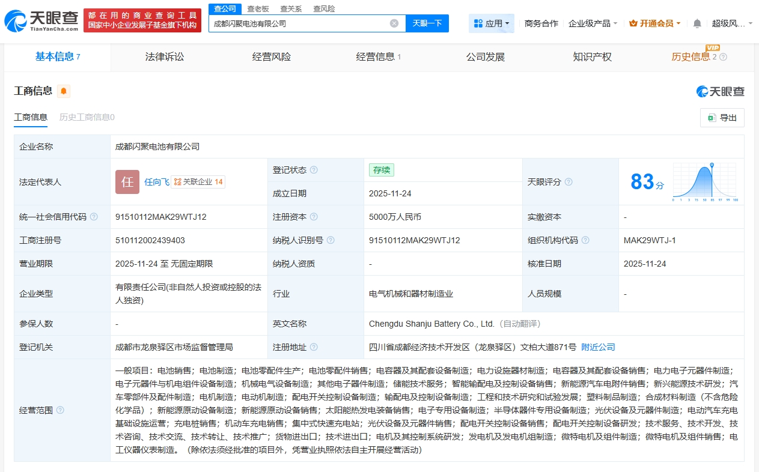Image resolution: width=759 pixels, height=472 pixels.
Task: Click the notification bell icon in header
Action: (697, 23)
